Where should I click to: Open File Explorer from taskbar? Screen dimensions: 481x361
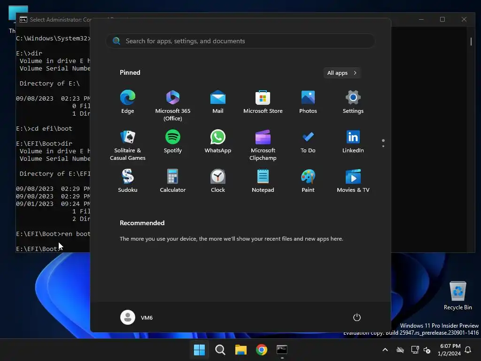[x=241, y=350]
